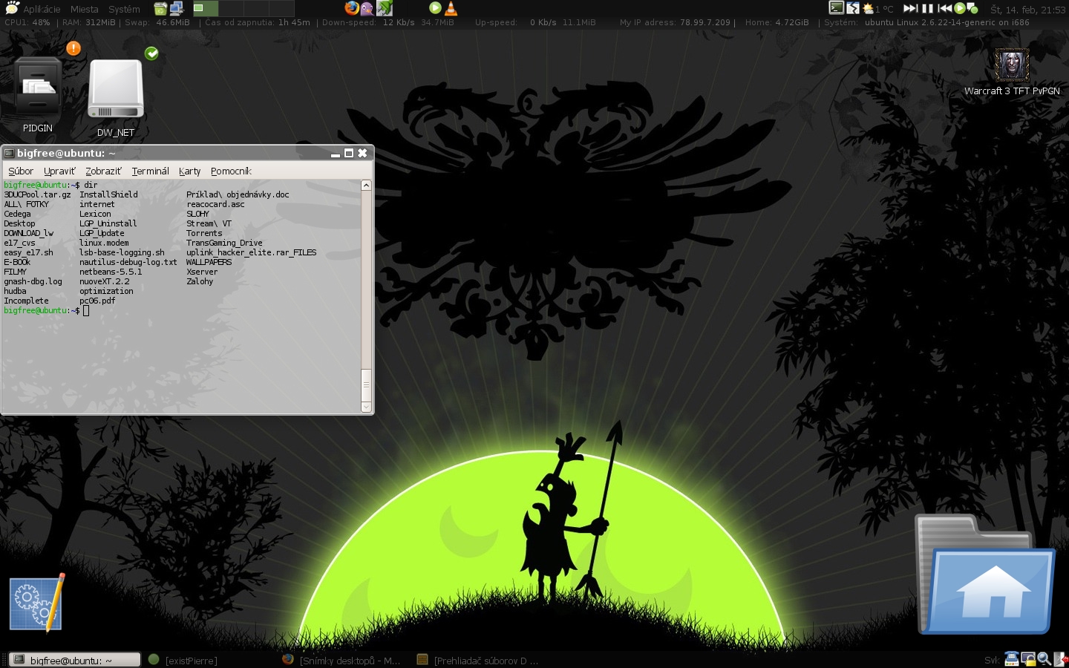
Task: Switch to the second workspace in switcher
Action: (231, 9)
